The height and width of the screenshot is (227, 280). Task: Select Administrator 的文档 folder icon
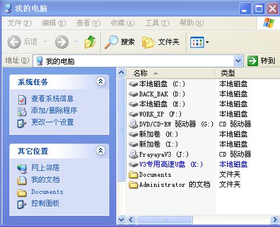click(x=133, y=184)
